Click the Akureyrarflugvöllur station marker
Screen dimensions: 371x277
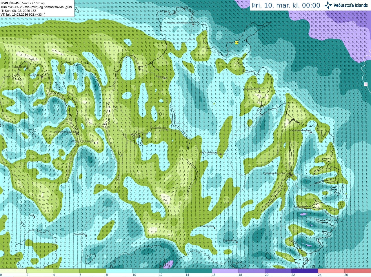point(77,134)
